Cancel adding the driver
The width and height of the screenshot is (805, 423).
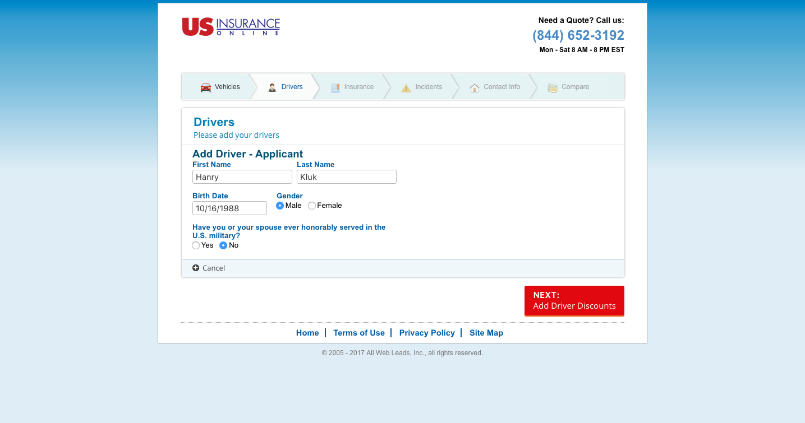coord(214,268)
